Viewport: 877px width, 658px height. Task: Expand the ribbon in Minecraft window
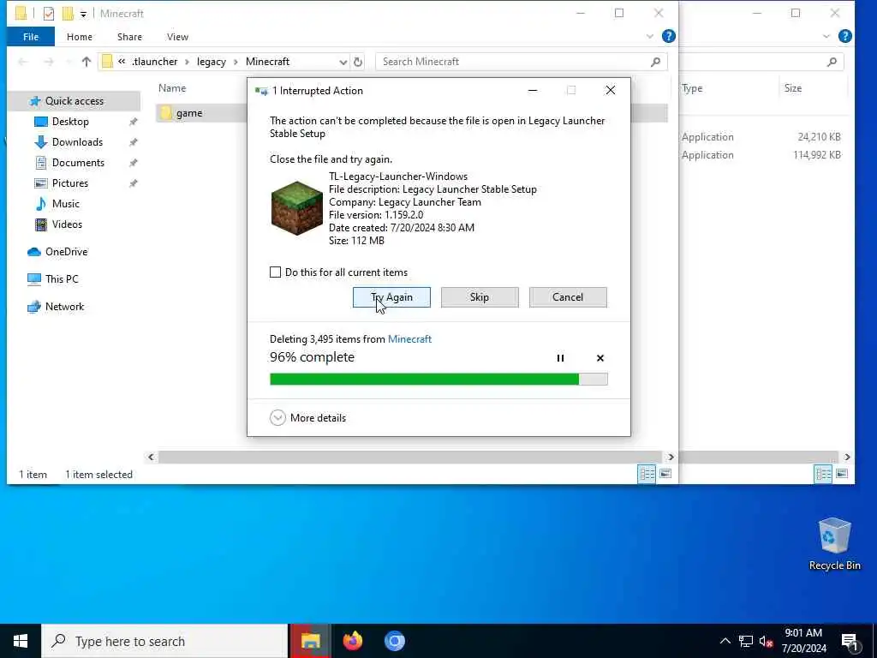tap(649, 36)
